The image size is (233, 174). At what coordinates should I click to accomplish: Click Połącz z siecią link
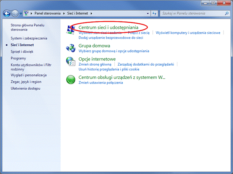[x=139, y=33]
